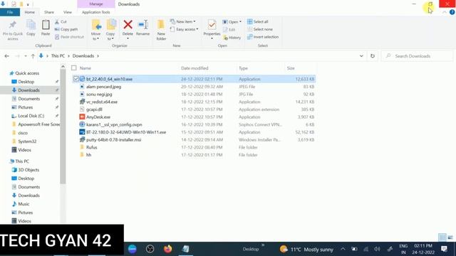The width and height of the screenshot is (456, 256).
Task: Open the Move to menu
Action: click(96, 30)
